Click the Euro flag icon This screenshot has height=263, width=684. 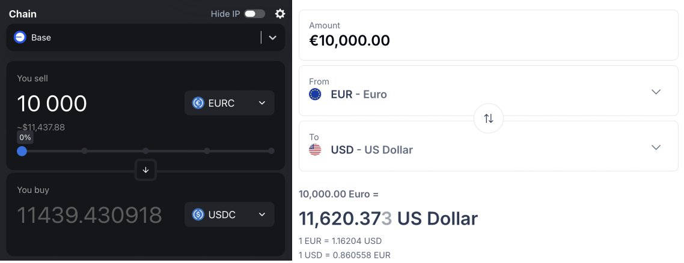click(315, 94)
